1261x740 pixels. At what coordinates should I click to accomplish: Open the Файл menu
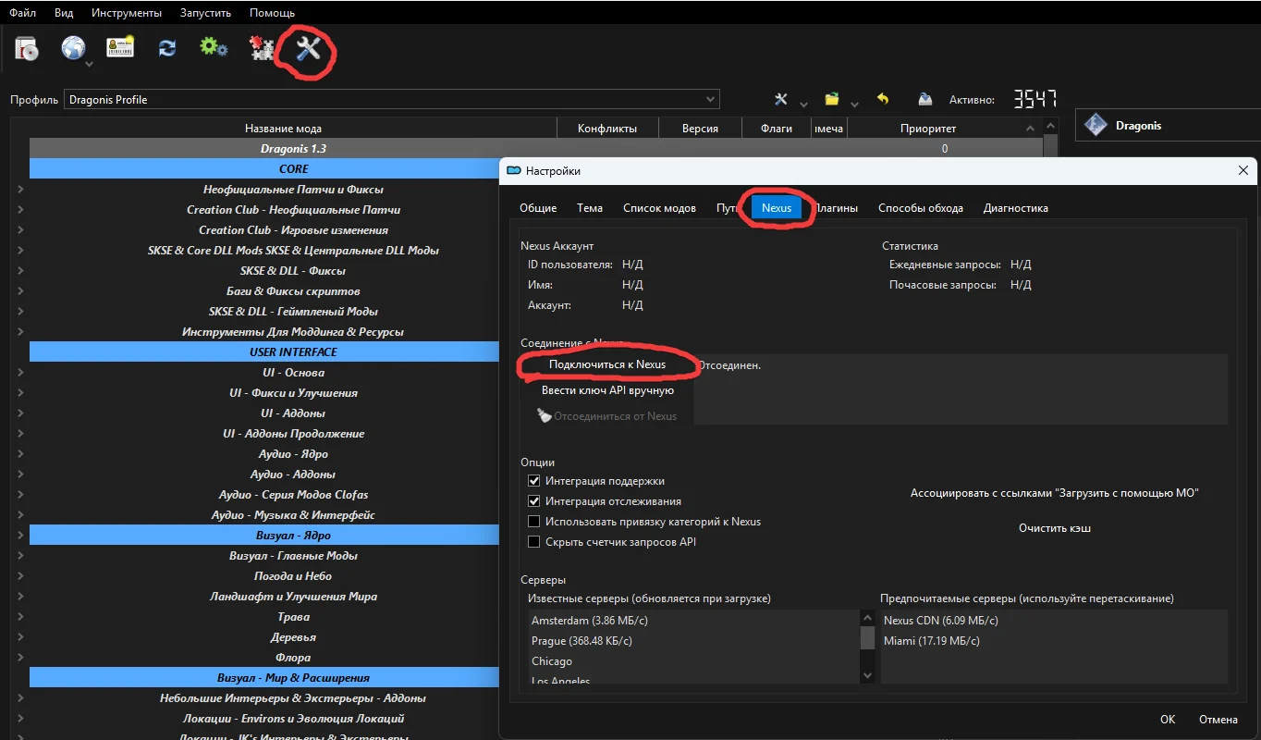[x=22, y=13]
